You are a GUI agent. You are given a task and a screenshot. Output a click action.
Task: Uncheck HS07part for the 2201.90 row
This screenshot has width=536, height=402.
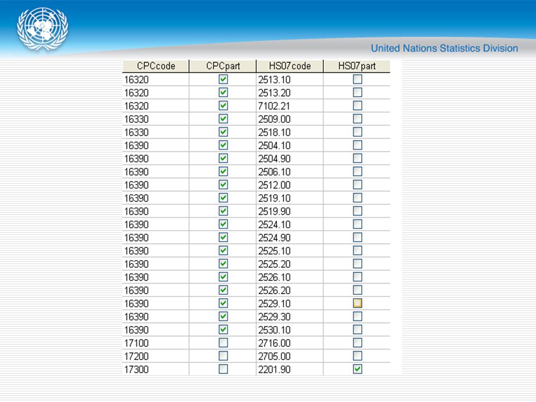click(x=357, y=369)
